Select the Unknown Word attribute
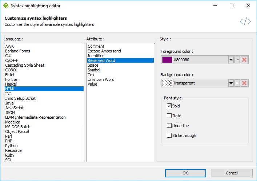The image size is (257, 181). (x=120, y=79)
